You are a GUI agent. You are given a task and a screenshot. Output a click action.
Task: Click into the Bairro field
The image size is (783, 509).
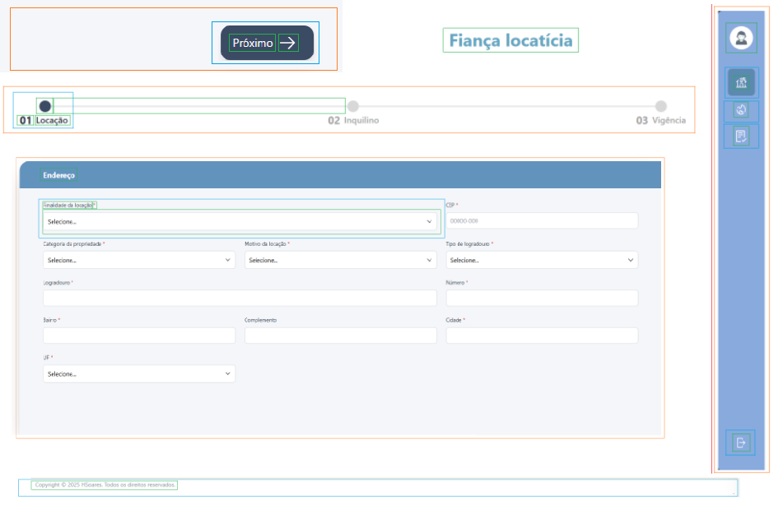point(139,335)
